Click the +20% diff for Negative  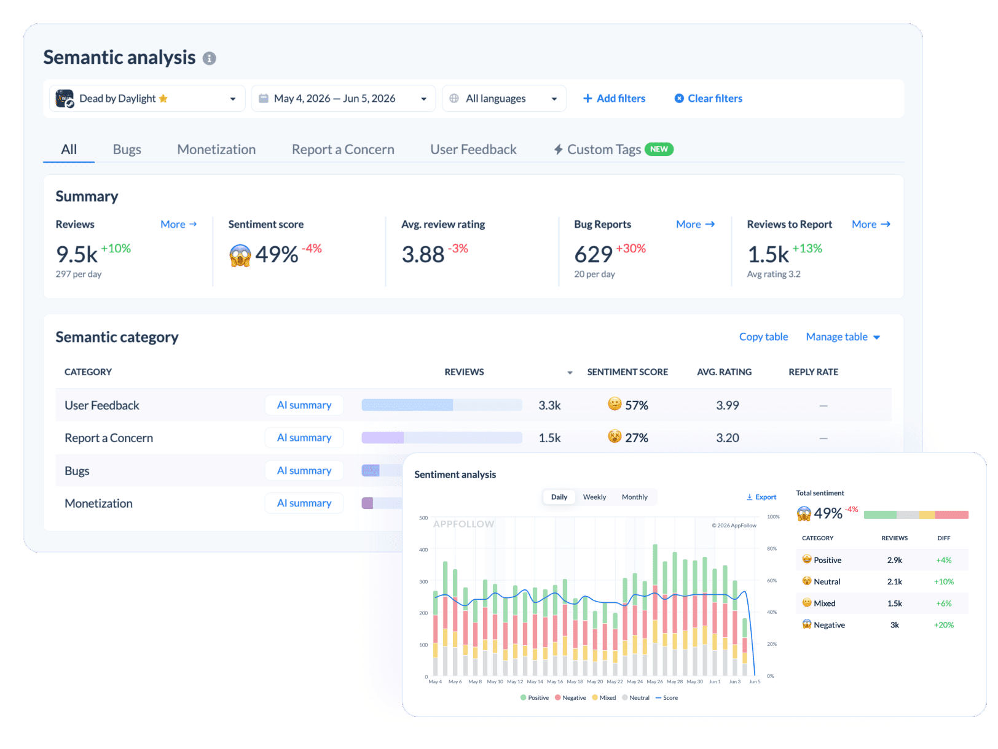[x=944, y=625]
